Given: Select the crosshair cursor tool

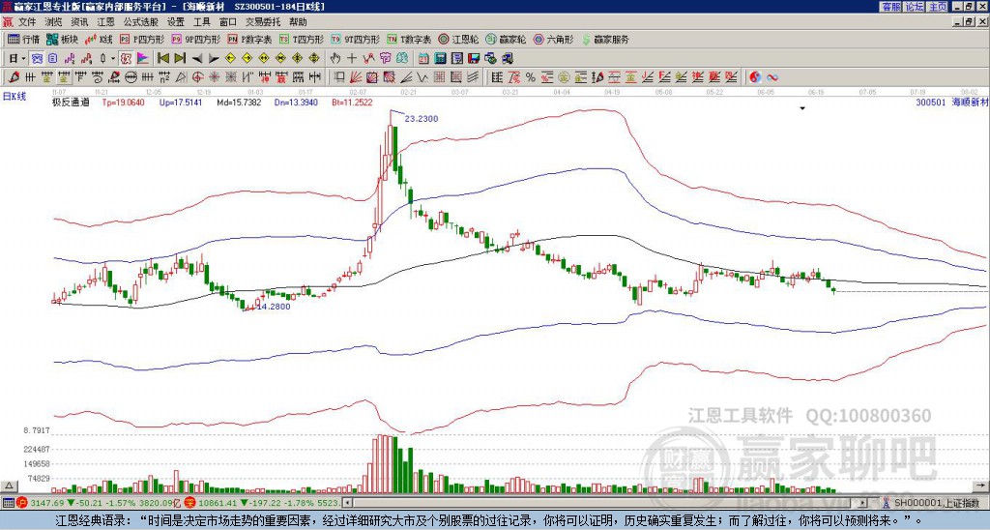Looking at the screenshot, I should [x=352, y=58].
